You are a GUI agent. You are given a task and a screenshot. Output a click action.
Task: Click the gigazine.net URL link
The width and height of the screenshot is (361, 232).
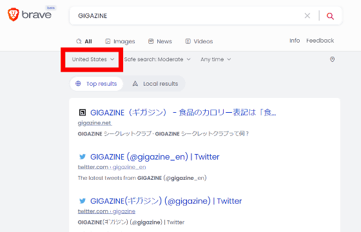[95, 123]
